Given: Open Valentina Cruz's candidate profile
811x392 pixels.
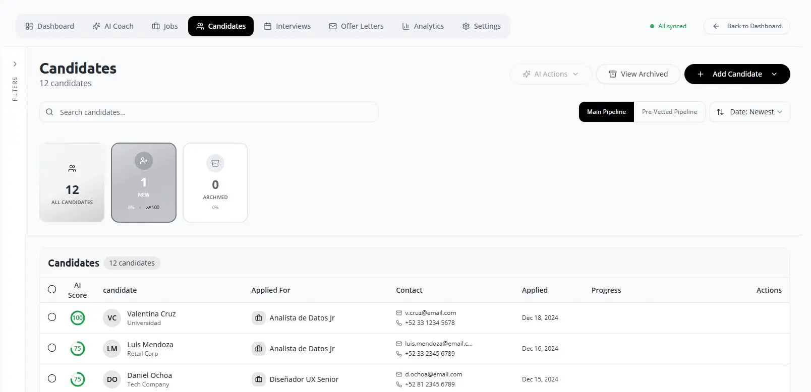Looking at the screenshot, I should (x=151, y=314).
